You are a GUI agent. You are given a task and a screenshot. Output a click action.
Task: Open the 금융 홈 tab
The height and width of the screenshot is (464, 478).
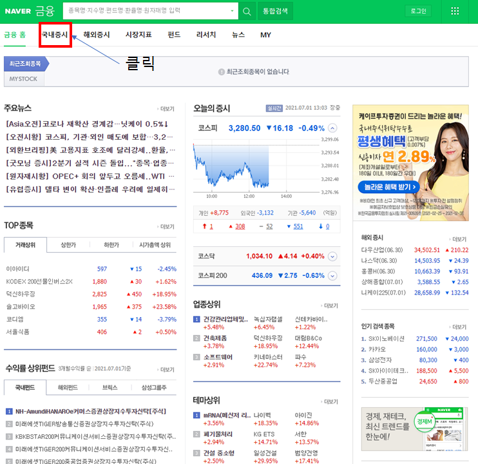pyautogui.click(x=15, y=35)
